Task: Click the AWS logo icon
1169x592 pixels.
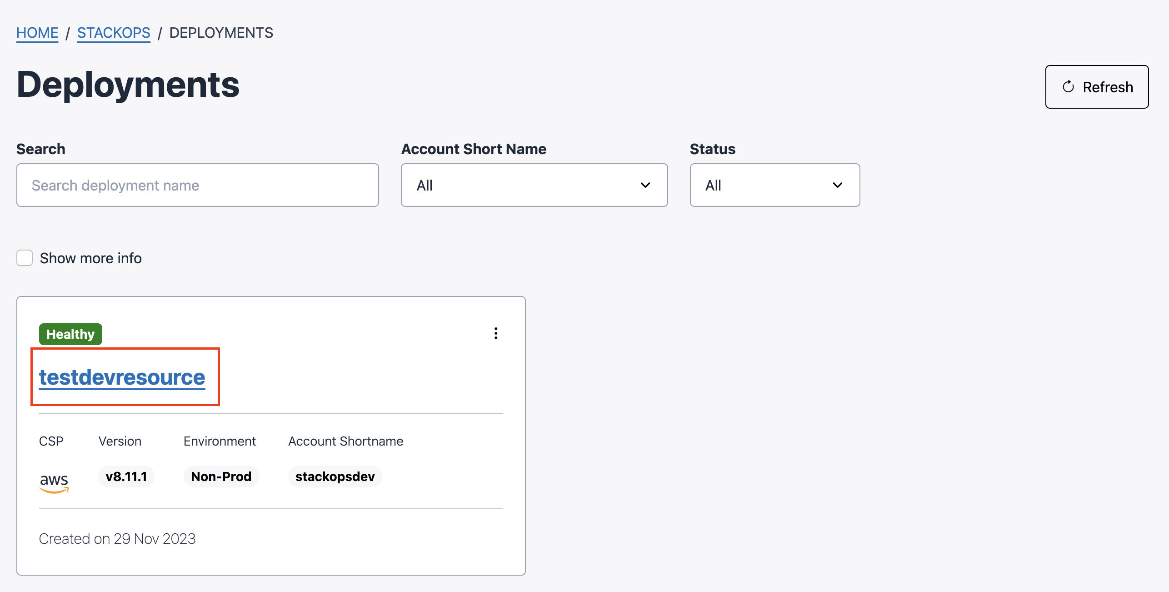Action: point(54,482)
